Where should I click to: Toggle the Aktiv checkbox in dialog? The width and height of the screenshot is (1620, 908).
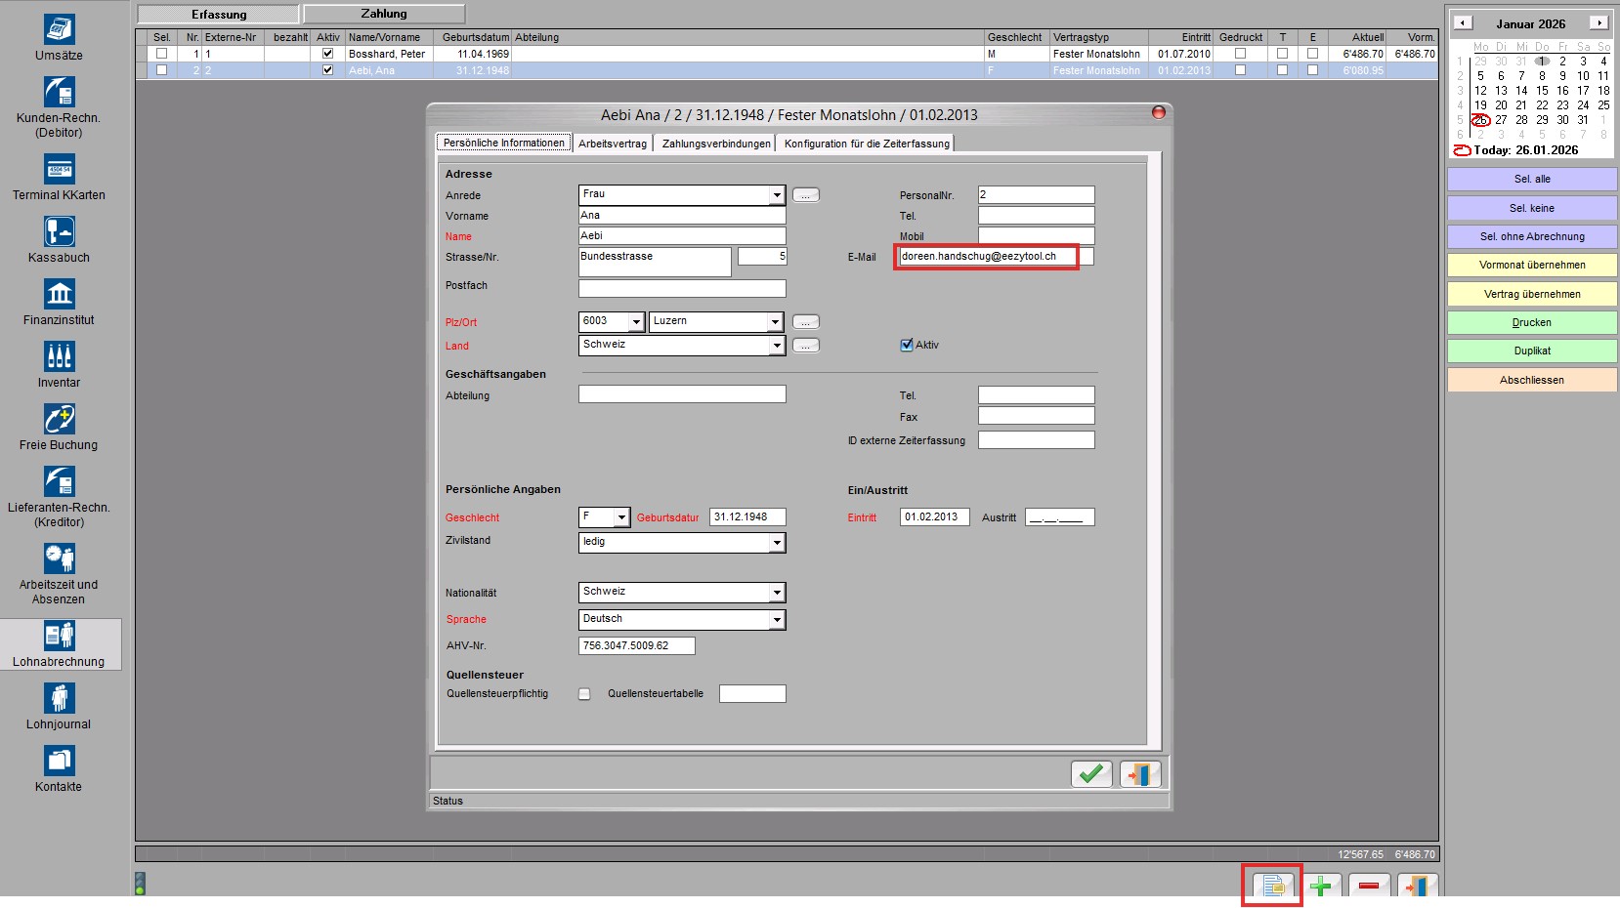tap(907, 345)
